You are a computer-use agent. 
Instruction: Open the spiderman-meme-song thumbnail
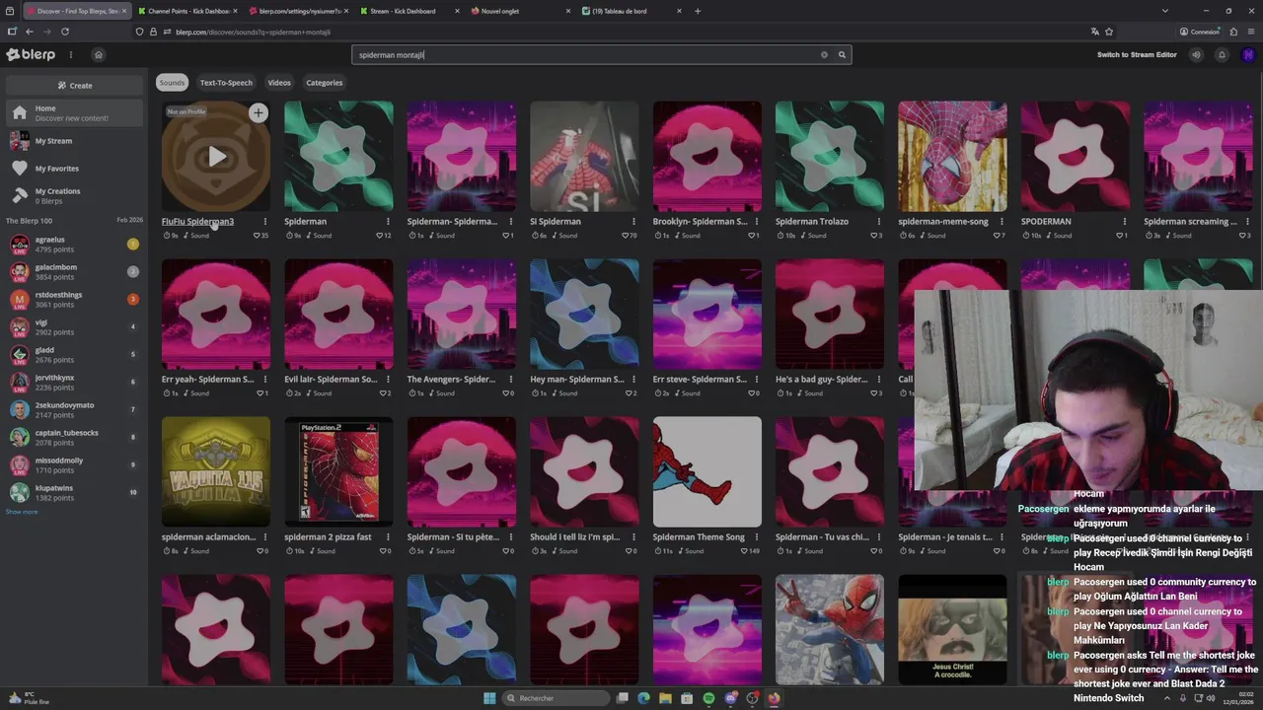tap(952, 157)
